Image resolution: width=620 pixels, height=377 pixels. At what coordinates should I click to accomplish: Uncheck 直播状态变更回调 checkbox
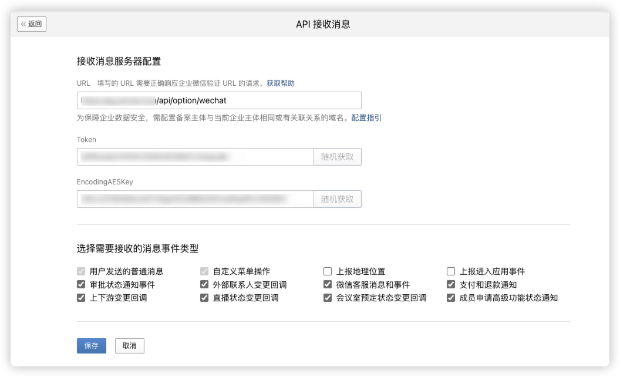tap(204, 298)
